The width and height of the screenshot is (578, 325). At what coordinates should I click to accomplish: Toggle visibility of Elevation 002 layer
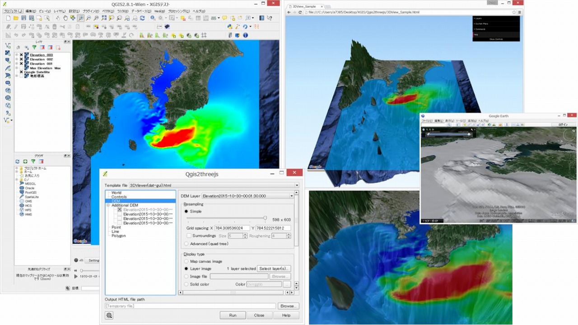tap(21, 59)
